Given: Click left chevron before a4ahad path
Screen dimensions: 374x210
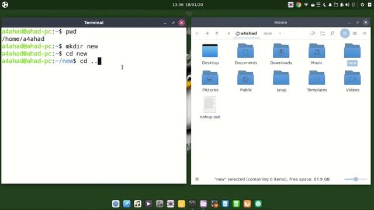Looking at the screenshot, I should tap(228, 34).
